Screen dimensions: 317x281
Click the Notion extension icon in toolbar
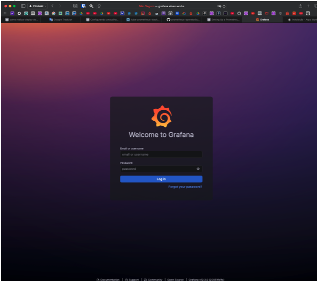(x=75, y=6)
